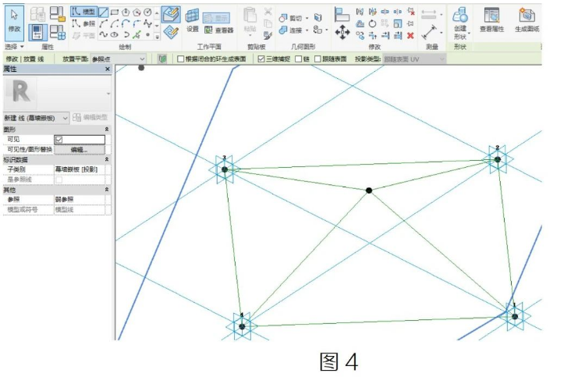Activate Draw on Face icon
The image size is (571, 377).
click(x=171, y=15)
